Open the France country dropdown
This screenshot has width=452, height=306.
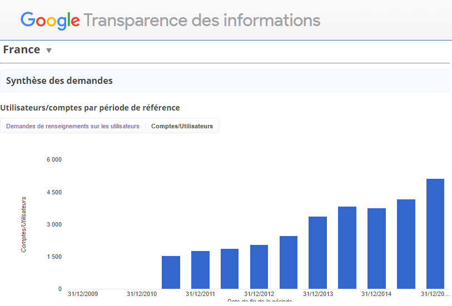pyautogui.click(x=27, y=50)
